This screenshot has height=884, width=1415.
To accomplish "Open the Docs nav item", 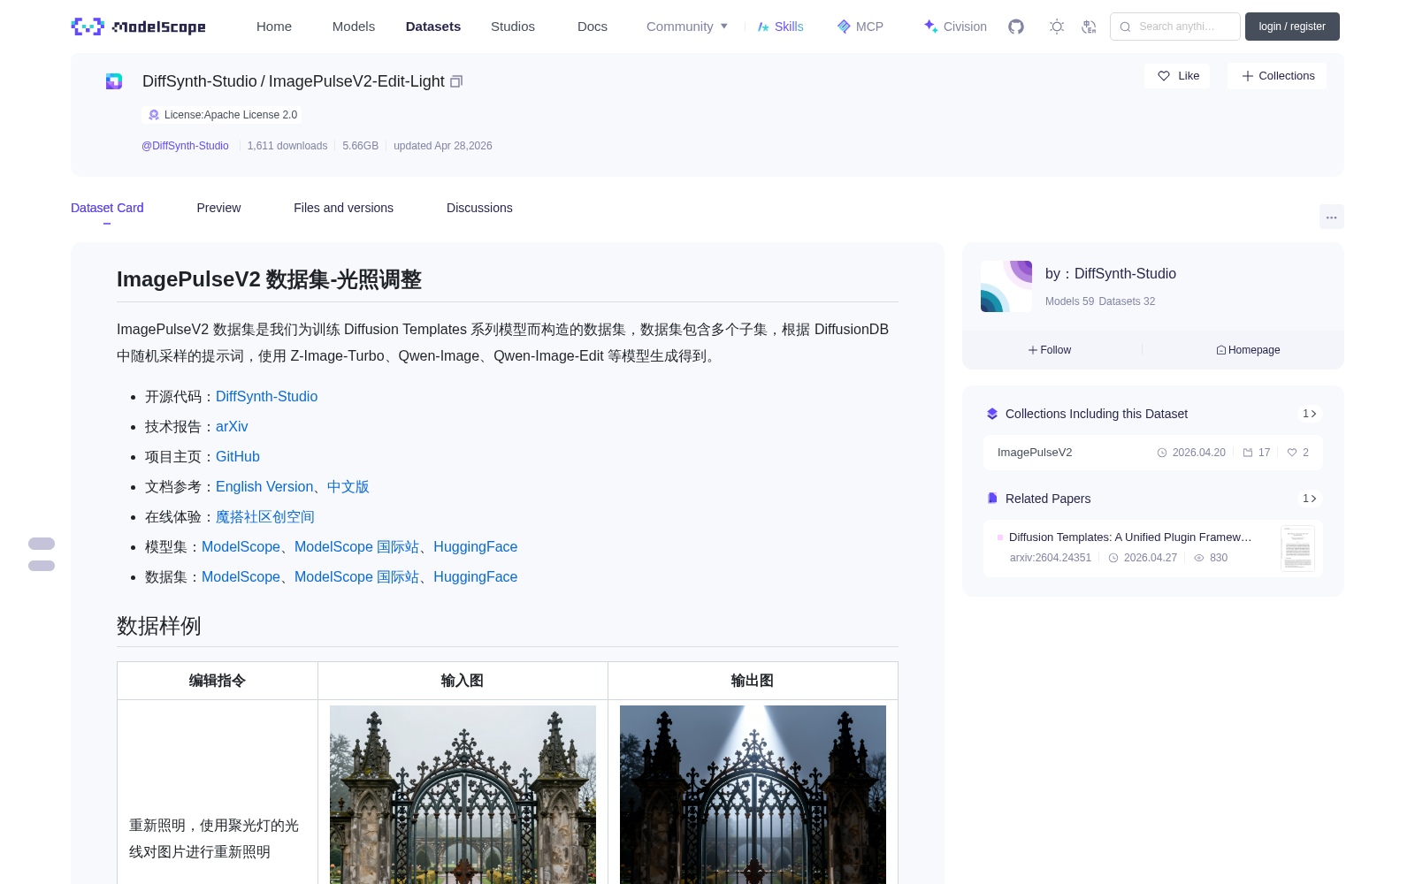I will (593, 27).
